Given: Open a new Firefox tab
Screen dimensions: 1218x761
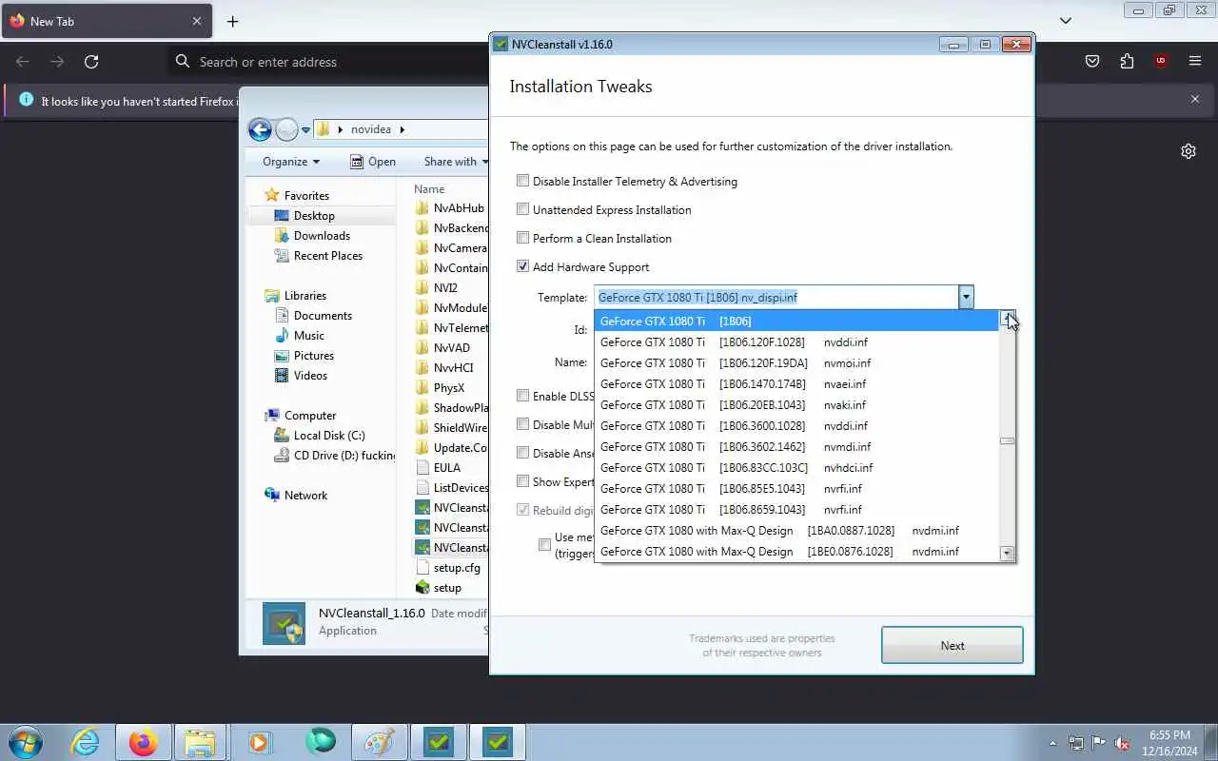Looking at the screenshot, I should [232, 21].
